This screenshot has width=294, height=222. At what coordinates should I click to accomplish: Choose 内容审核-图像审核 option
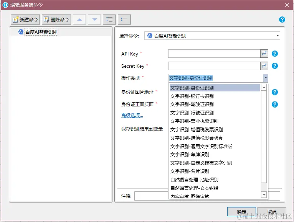215,196
